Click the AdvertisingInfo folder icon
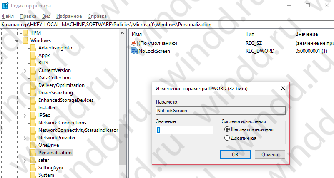 click(33, 48)
